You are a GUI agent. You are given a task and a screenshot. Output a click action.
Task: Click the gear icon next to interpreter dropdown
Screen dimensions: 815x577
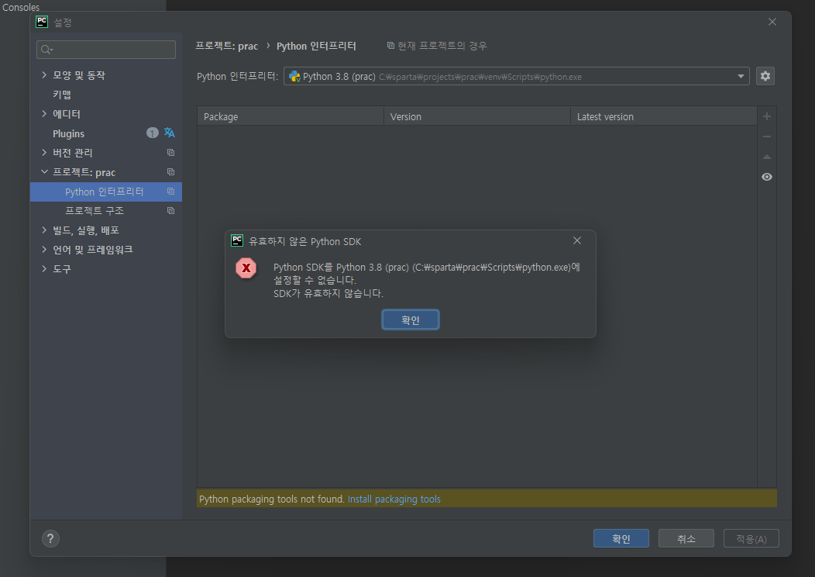[765, 76]
